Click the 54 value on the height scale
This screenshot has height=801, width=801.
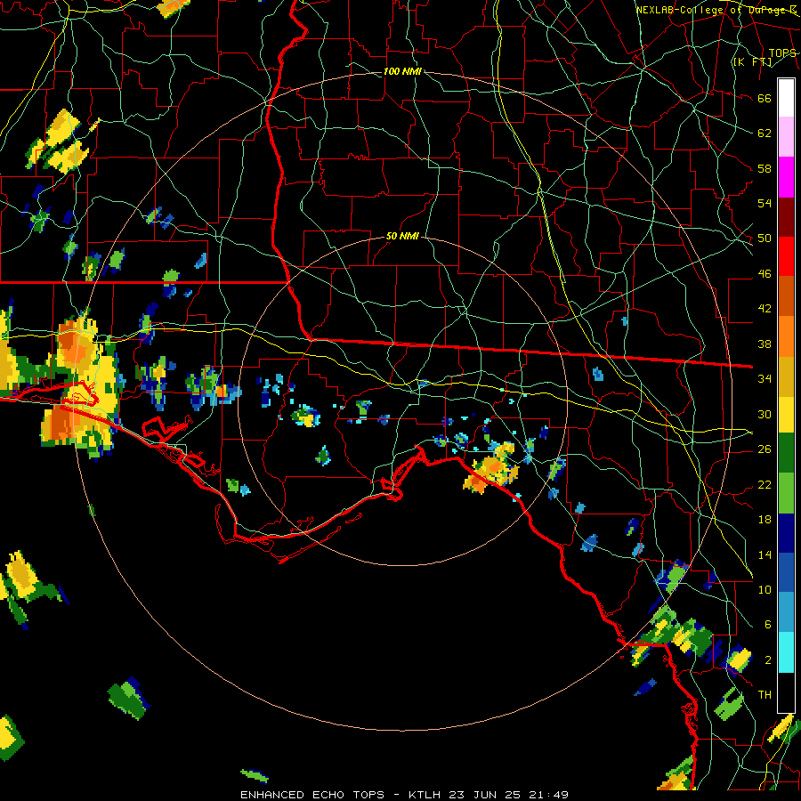[x=765, y=203]
